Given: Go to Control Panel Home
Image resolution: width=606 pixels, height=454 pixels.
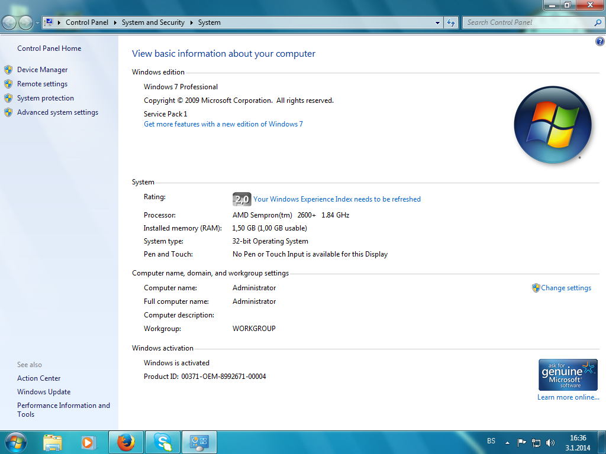Looking at the screenshot, I should click(49, 48).
